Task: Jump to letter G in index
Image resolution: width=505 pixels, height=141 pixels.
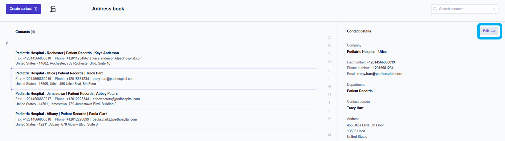Action: click(329, 86)
